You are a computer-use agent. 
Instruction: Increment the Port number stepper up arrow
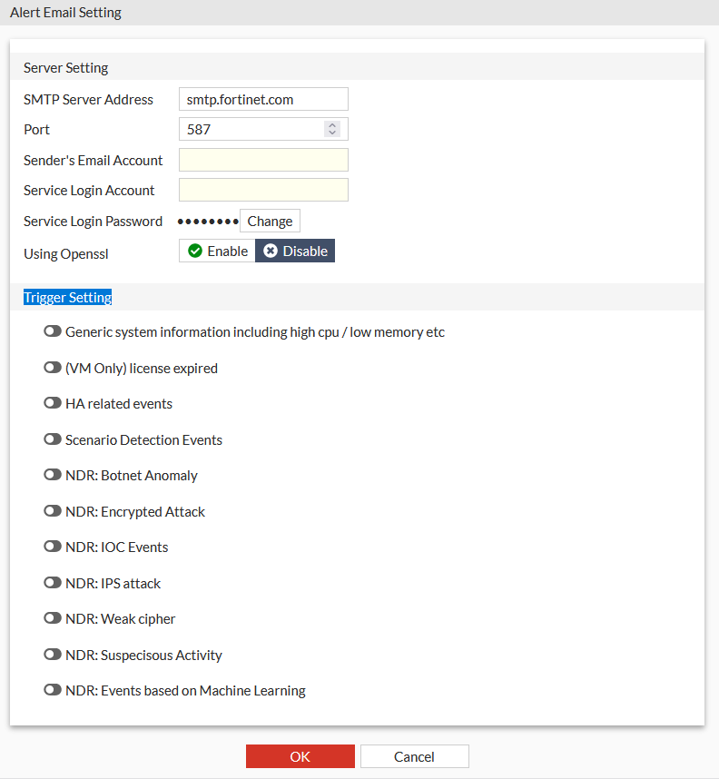332,125
